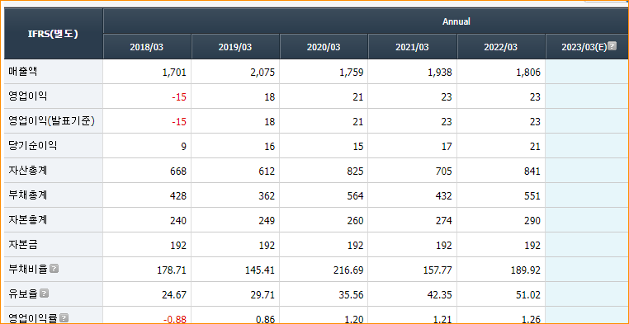The height and width of the screenshot is (324, 629).
Task: Select the 매출액 row label
Action: [x=23, y=71]
